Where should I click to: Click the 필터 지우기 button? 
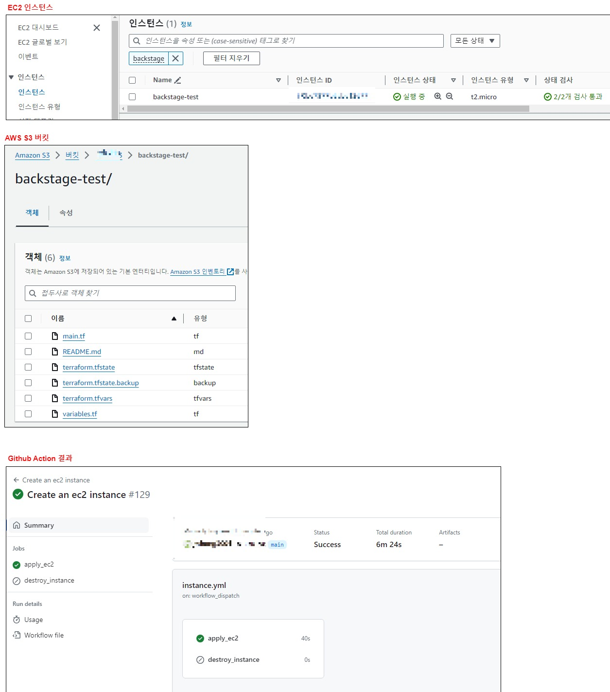[231, 58]
